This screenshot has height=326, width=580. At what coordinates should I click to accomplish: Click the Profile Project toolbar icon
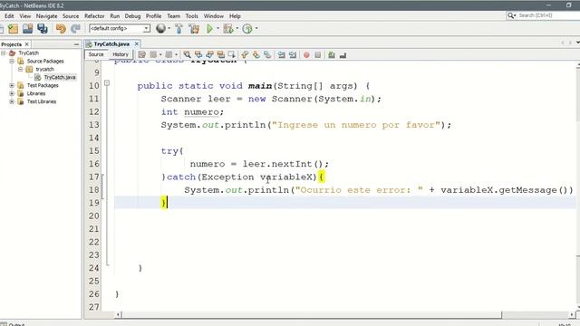[x=247, y=28]
